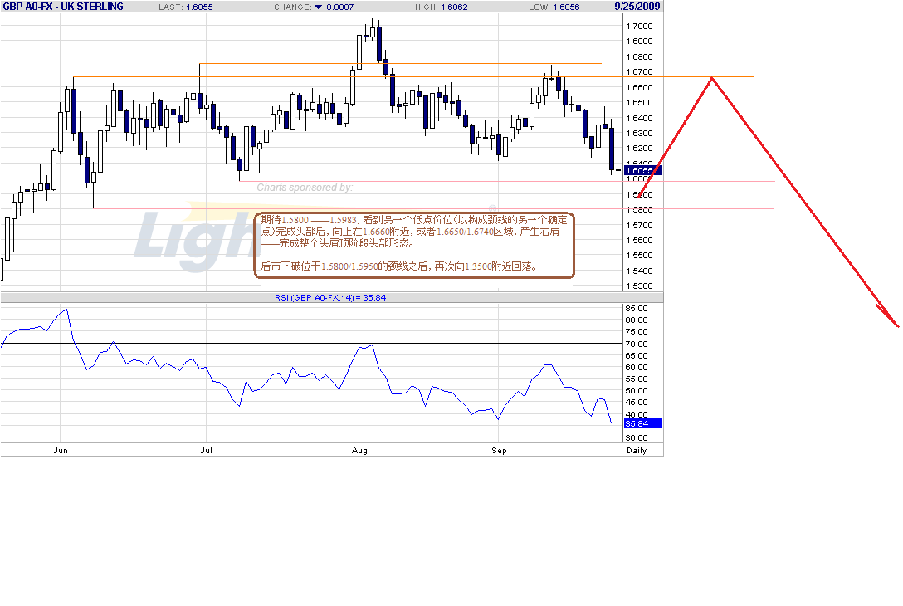This screenshot has width=903, height=606.
Task: Click the 1.5300 price axis label
Action: 639,286
